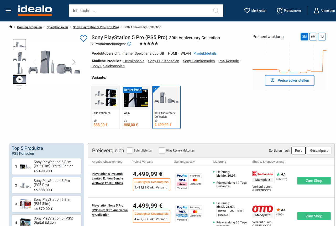Click the five-star rating
This screenshot has height=226, width=336.
click(x=149, y=43)
